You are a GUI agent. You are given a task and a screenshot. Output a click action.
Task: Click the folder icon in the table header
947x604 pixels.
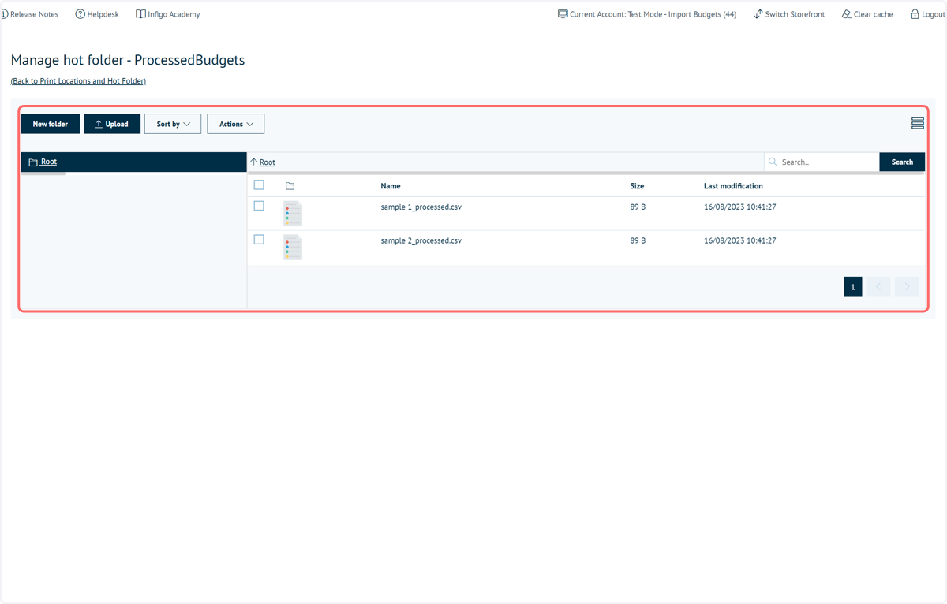tap(290, 186)
